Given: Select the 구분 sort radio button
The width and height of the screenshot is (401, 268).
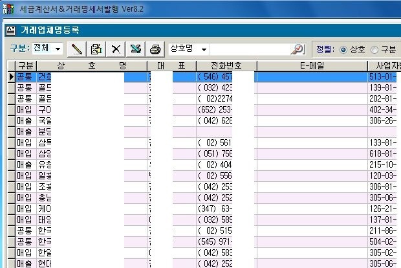Looking at the screenshot, I should (x=374, y=50).
